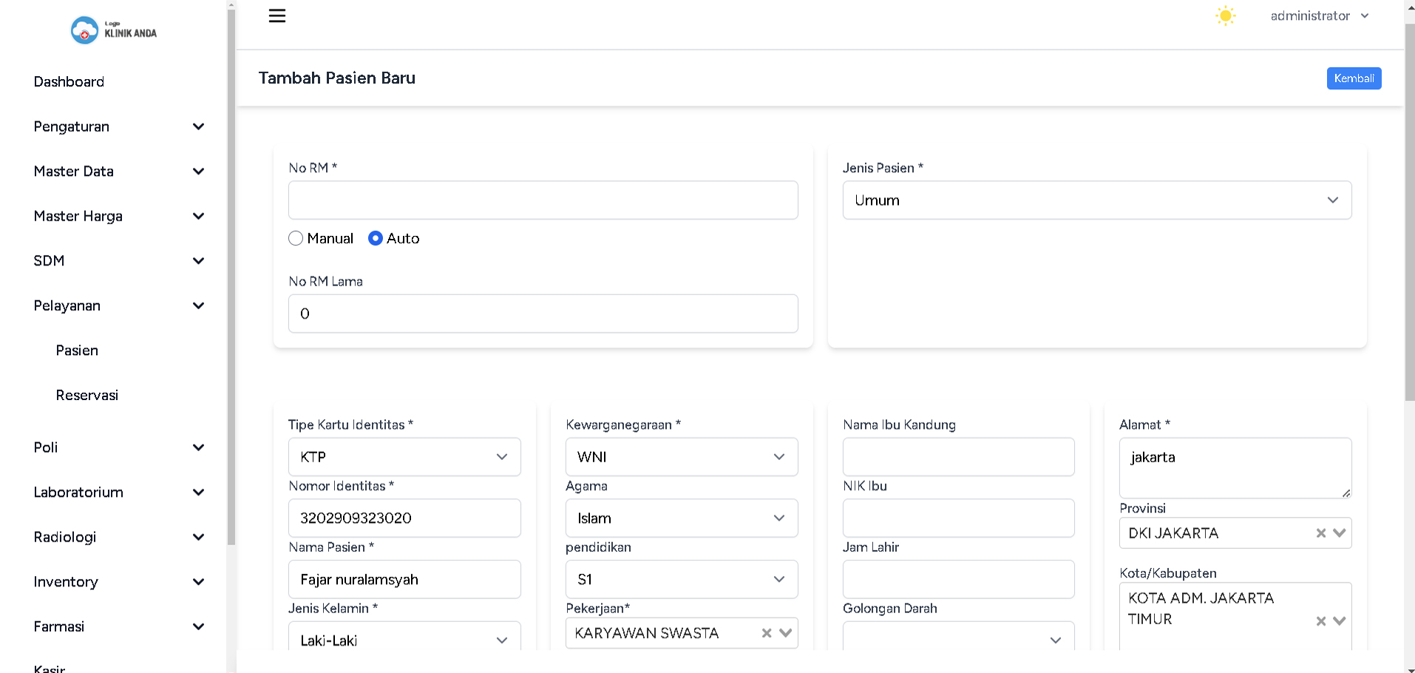Clear the Kota Adm. Jakarta Timur selection
Viewport: 1415px width, 673px height.
[x=1320, y=621]
